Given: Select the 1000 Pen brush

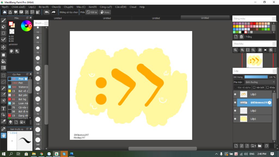Looking at the screenshot, I should tap(18, 83).
